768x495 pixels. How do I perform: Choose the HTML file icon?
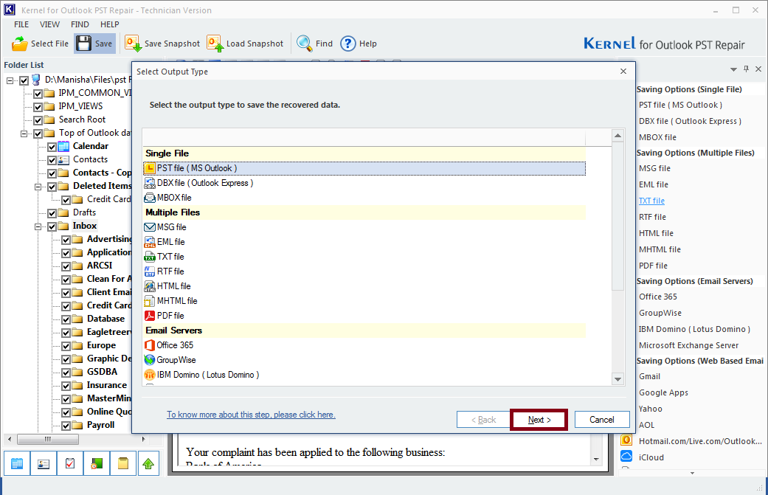[x=150, y=286]
